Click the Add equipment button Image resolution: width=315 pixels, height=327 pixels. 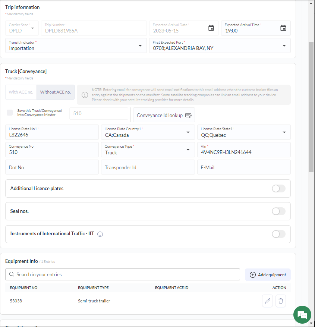point(268,275)
